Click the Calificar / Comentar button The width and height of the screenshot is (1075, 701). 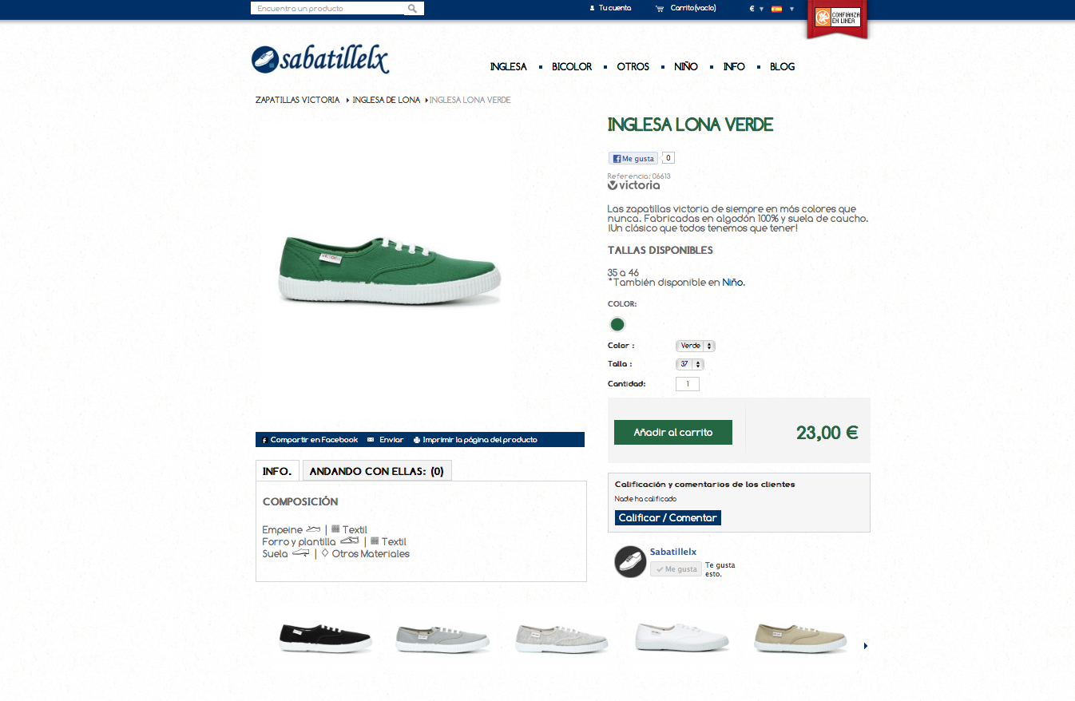668,518
